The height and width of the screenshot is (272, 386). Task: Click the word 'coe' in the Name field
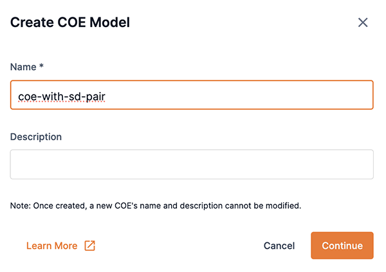(26, 96)
